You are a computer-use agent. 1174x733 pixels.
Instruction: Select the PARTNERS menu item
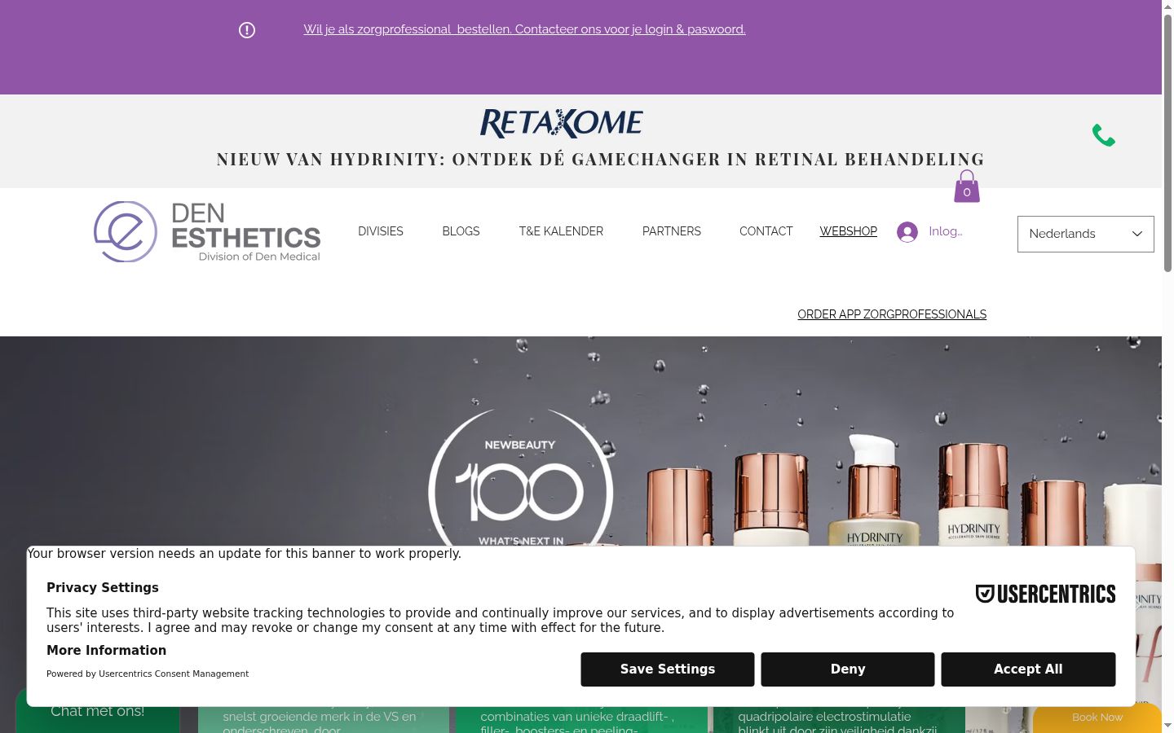point(672,231)
